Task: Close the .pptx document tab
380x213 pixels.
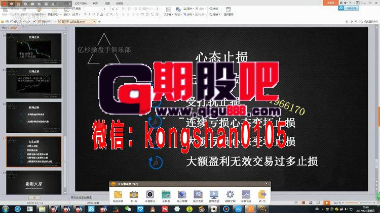Action: 95,22
